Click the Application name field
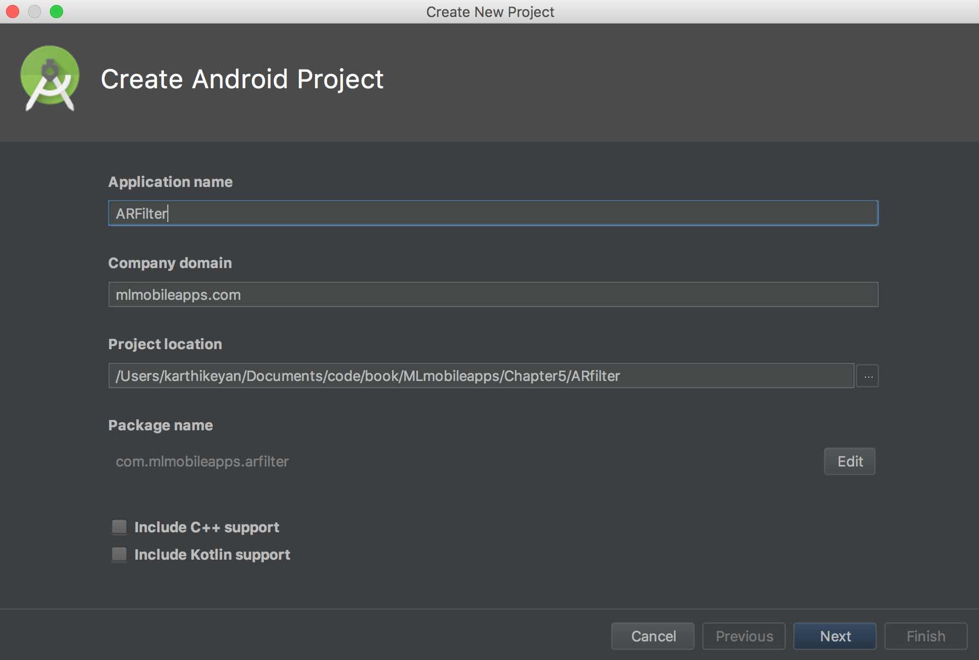 [493, 213]
